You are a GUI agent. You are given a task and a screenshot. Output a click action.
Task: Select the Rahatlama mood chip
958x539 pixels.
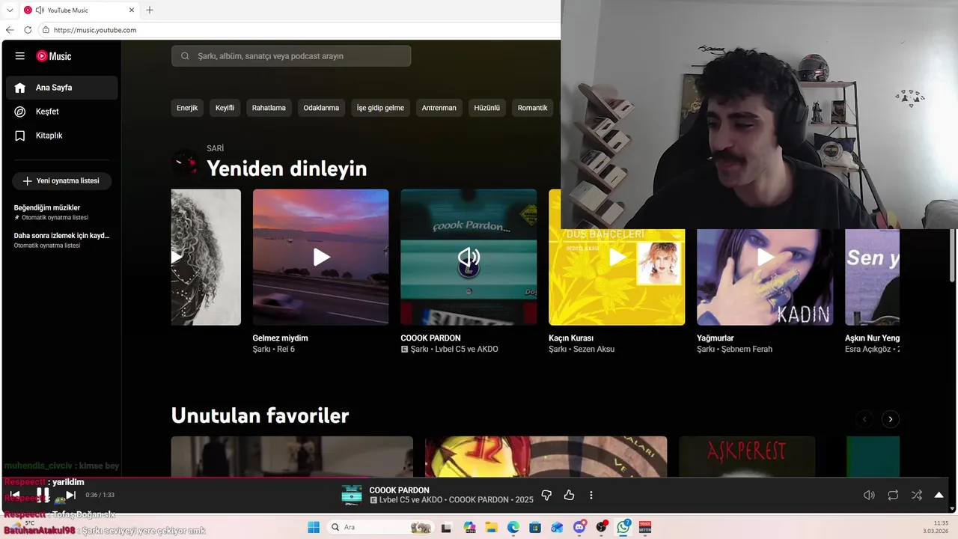[269, 108]
